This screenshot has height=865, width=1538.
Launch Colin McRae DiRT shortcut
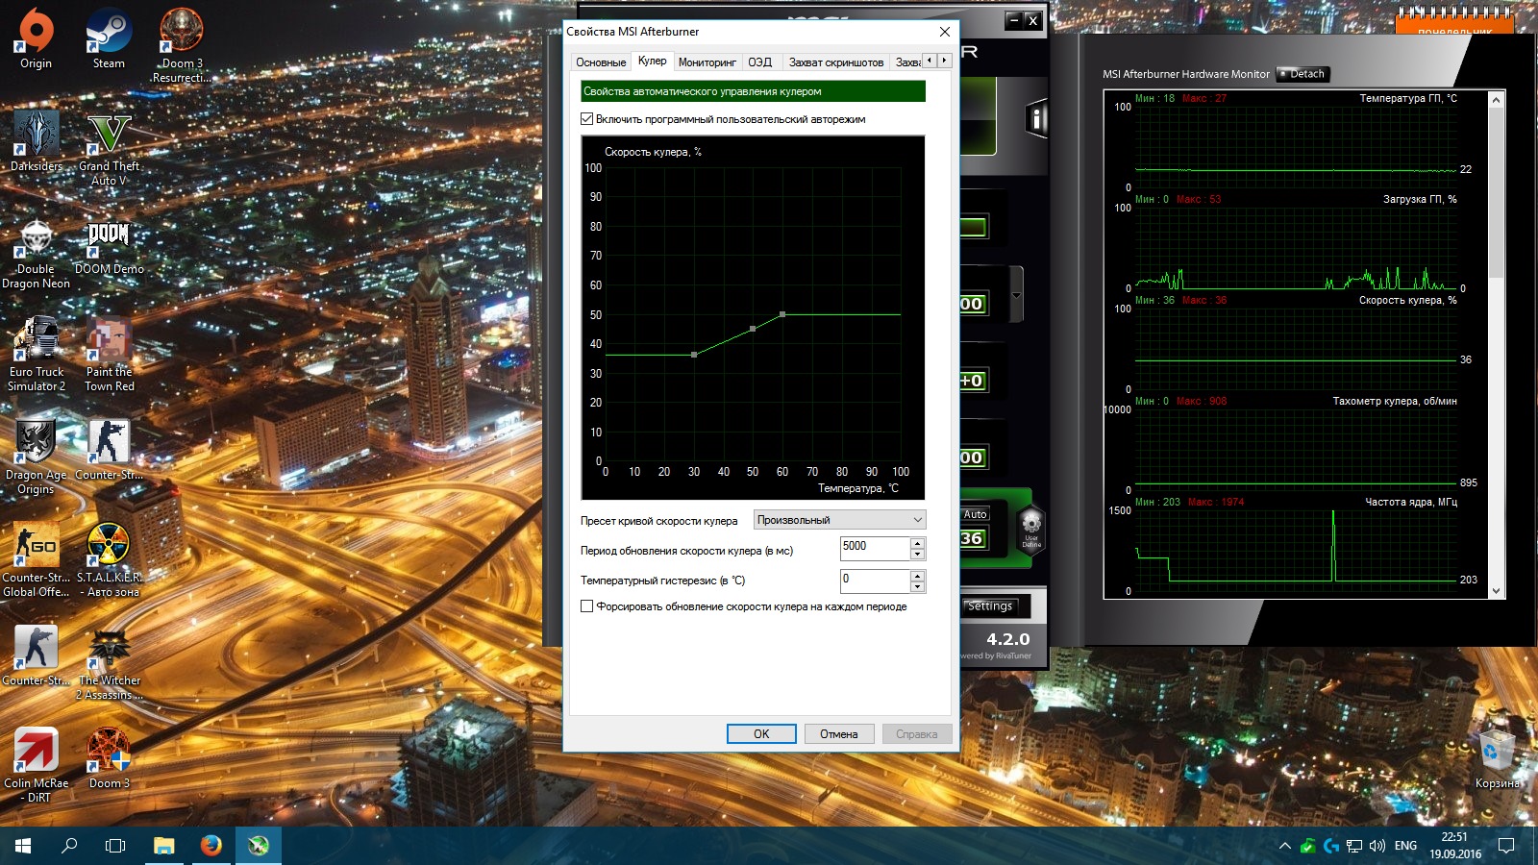(x=36, y=766)
